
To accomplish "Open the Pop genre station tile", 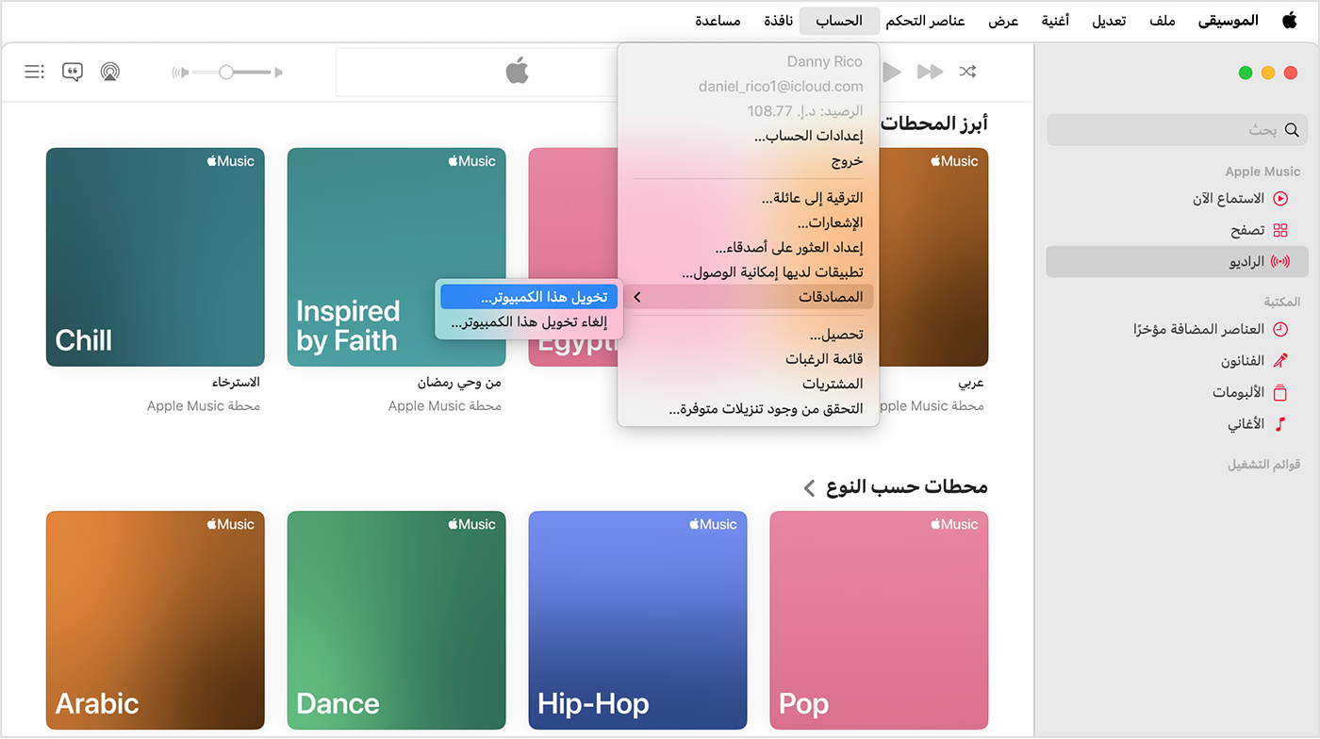I will point(880,620).
